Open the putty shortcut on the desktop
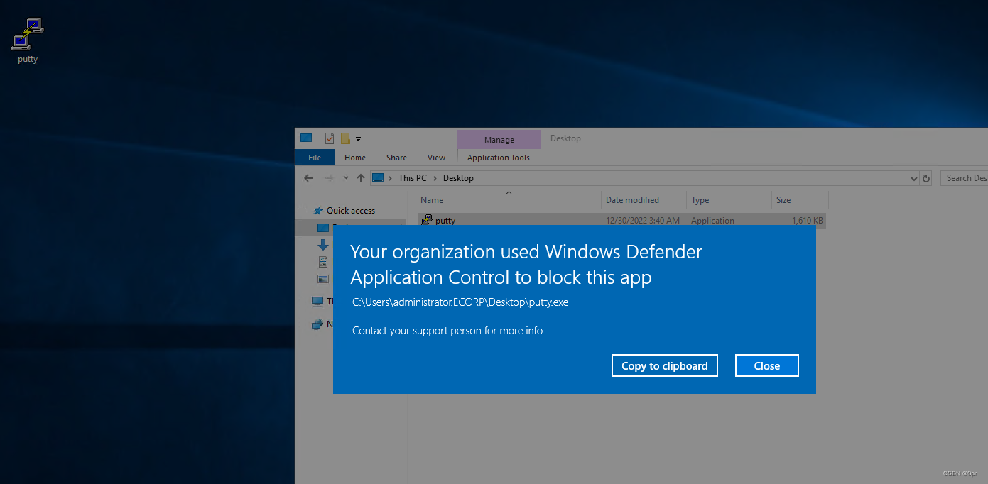Screen dimensions: 988x484 [x=28, y=40]
